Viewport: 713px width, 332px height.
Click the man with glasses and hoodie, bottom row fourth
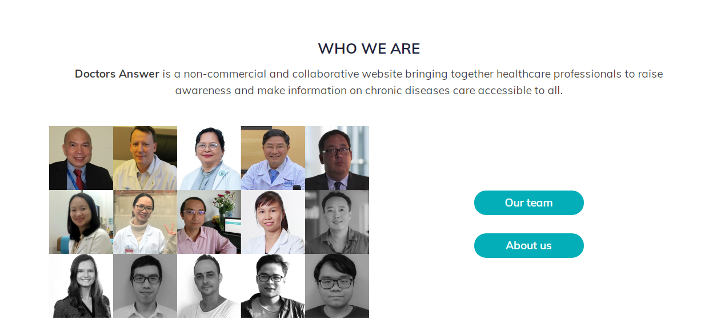(x=273, y=286)
